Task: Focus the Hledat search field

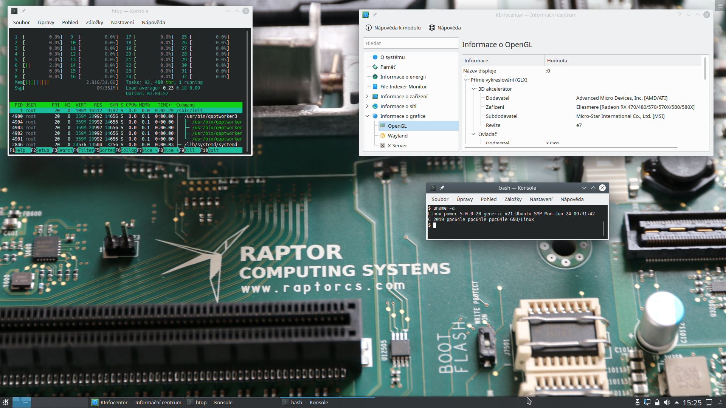Action: 411,43
